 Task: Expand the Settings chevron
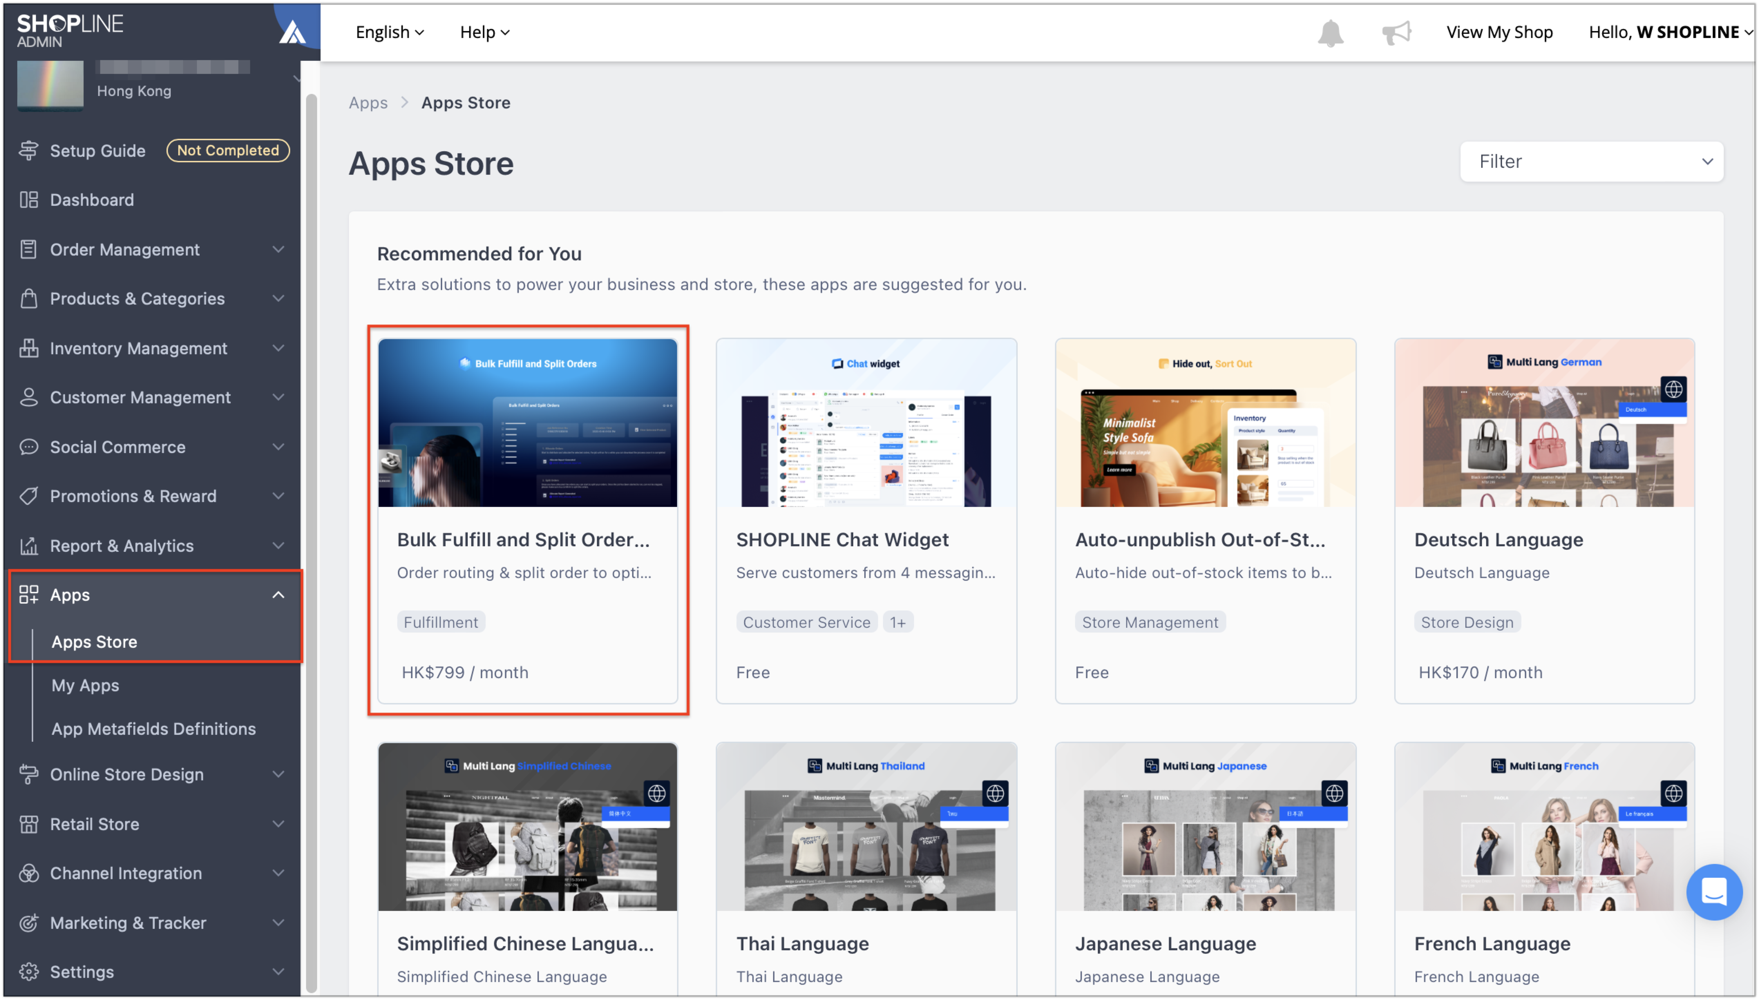278,971
